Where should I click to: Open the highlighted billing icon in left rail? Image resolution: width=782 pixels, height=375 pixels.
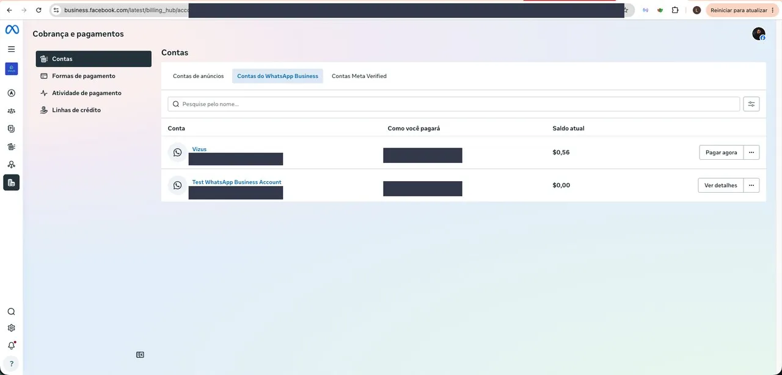click(11, 182)
